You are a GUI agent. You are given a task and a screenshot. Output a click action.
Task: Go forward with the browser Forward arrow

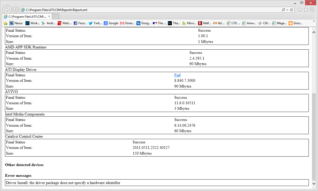pos(16,10)
